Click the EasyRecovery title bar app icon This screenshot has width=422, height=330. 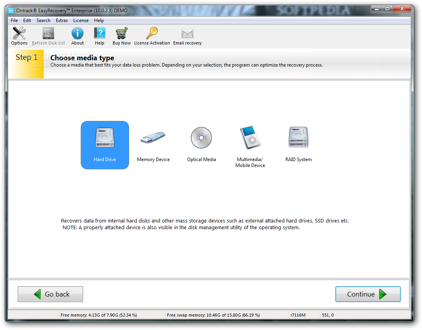tap(11, 11)
